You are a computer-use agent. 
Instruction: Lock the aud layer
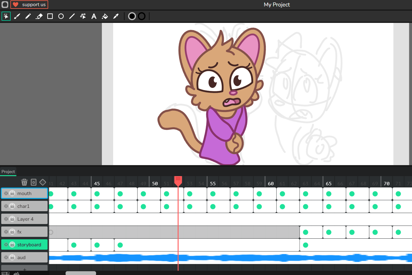pyautogui.click(x=12, y=257)
